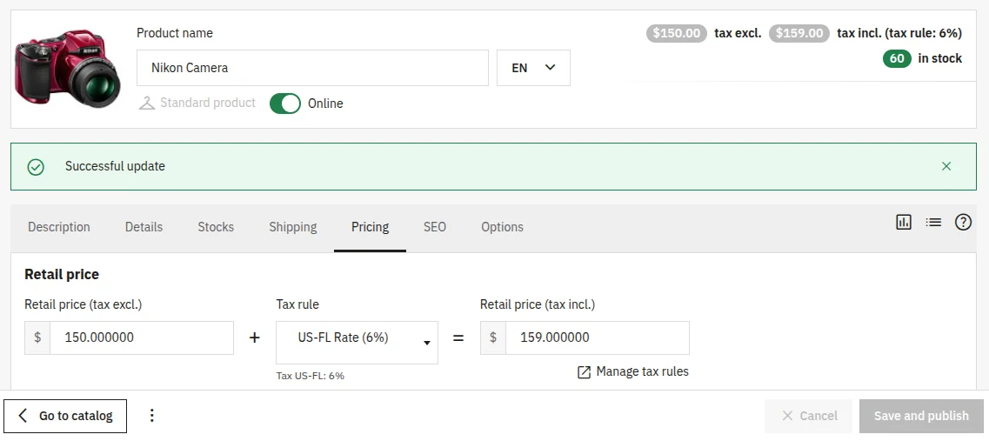Screen dimensions: 989x441
Task: Dismiss the Successful update alert
Action: click(946, 166)
